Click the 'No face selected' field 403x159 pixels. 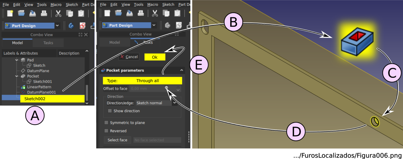(157, 140)
